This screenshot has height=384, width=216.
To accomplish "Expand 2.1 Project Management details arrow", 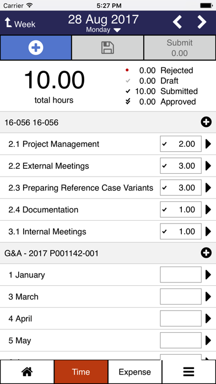I will point(208,144).
